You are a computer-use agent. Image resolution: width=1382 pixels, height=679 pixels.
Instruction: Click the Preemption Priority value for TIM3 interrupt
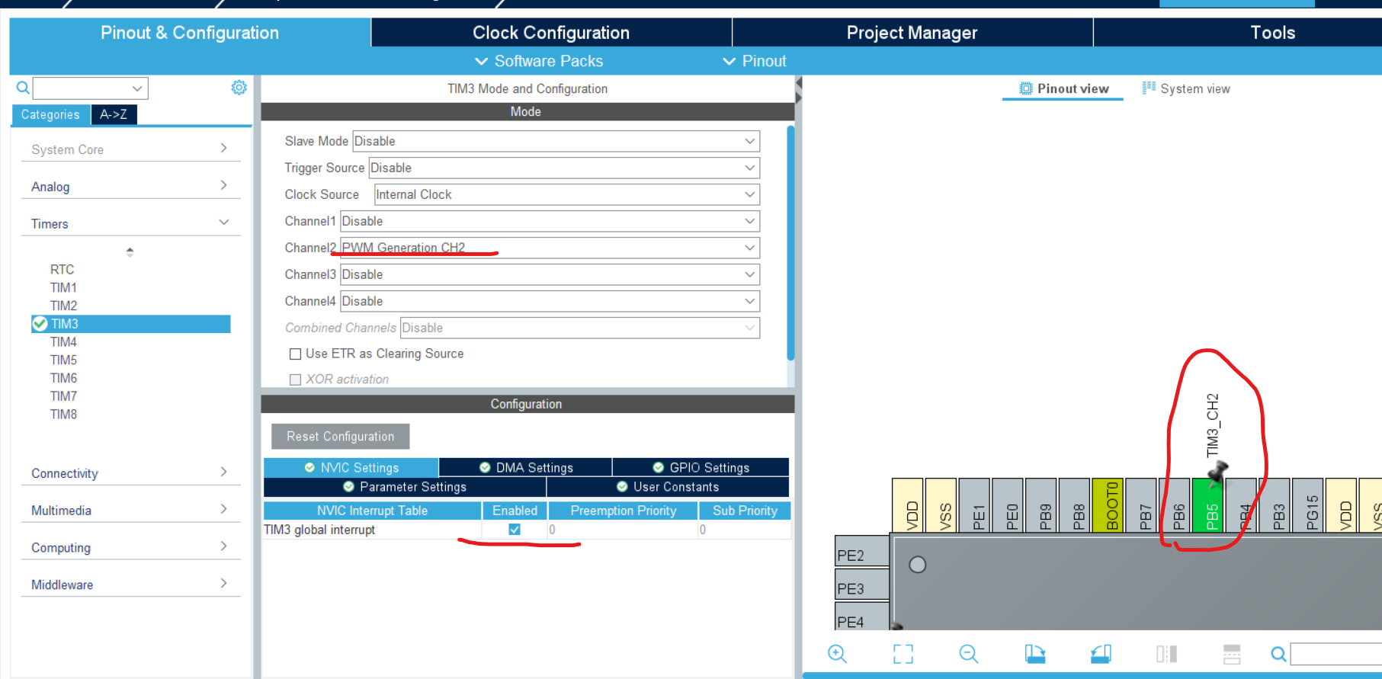[x=622, y=530]
